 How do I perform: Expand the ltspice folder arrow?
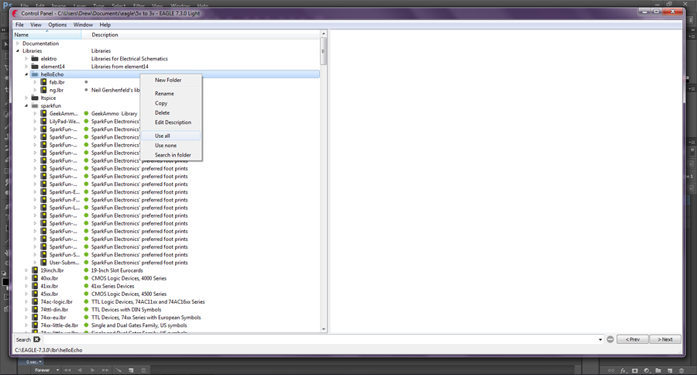(26, 98)
